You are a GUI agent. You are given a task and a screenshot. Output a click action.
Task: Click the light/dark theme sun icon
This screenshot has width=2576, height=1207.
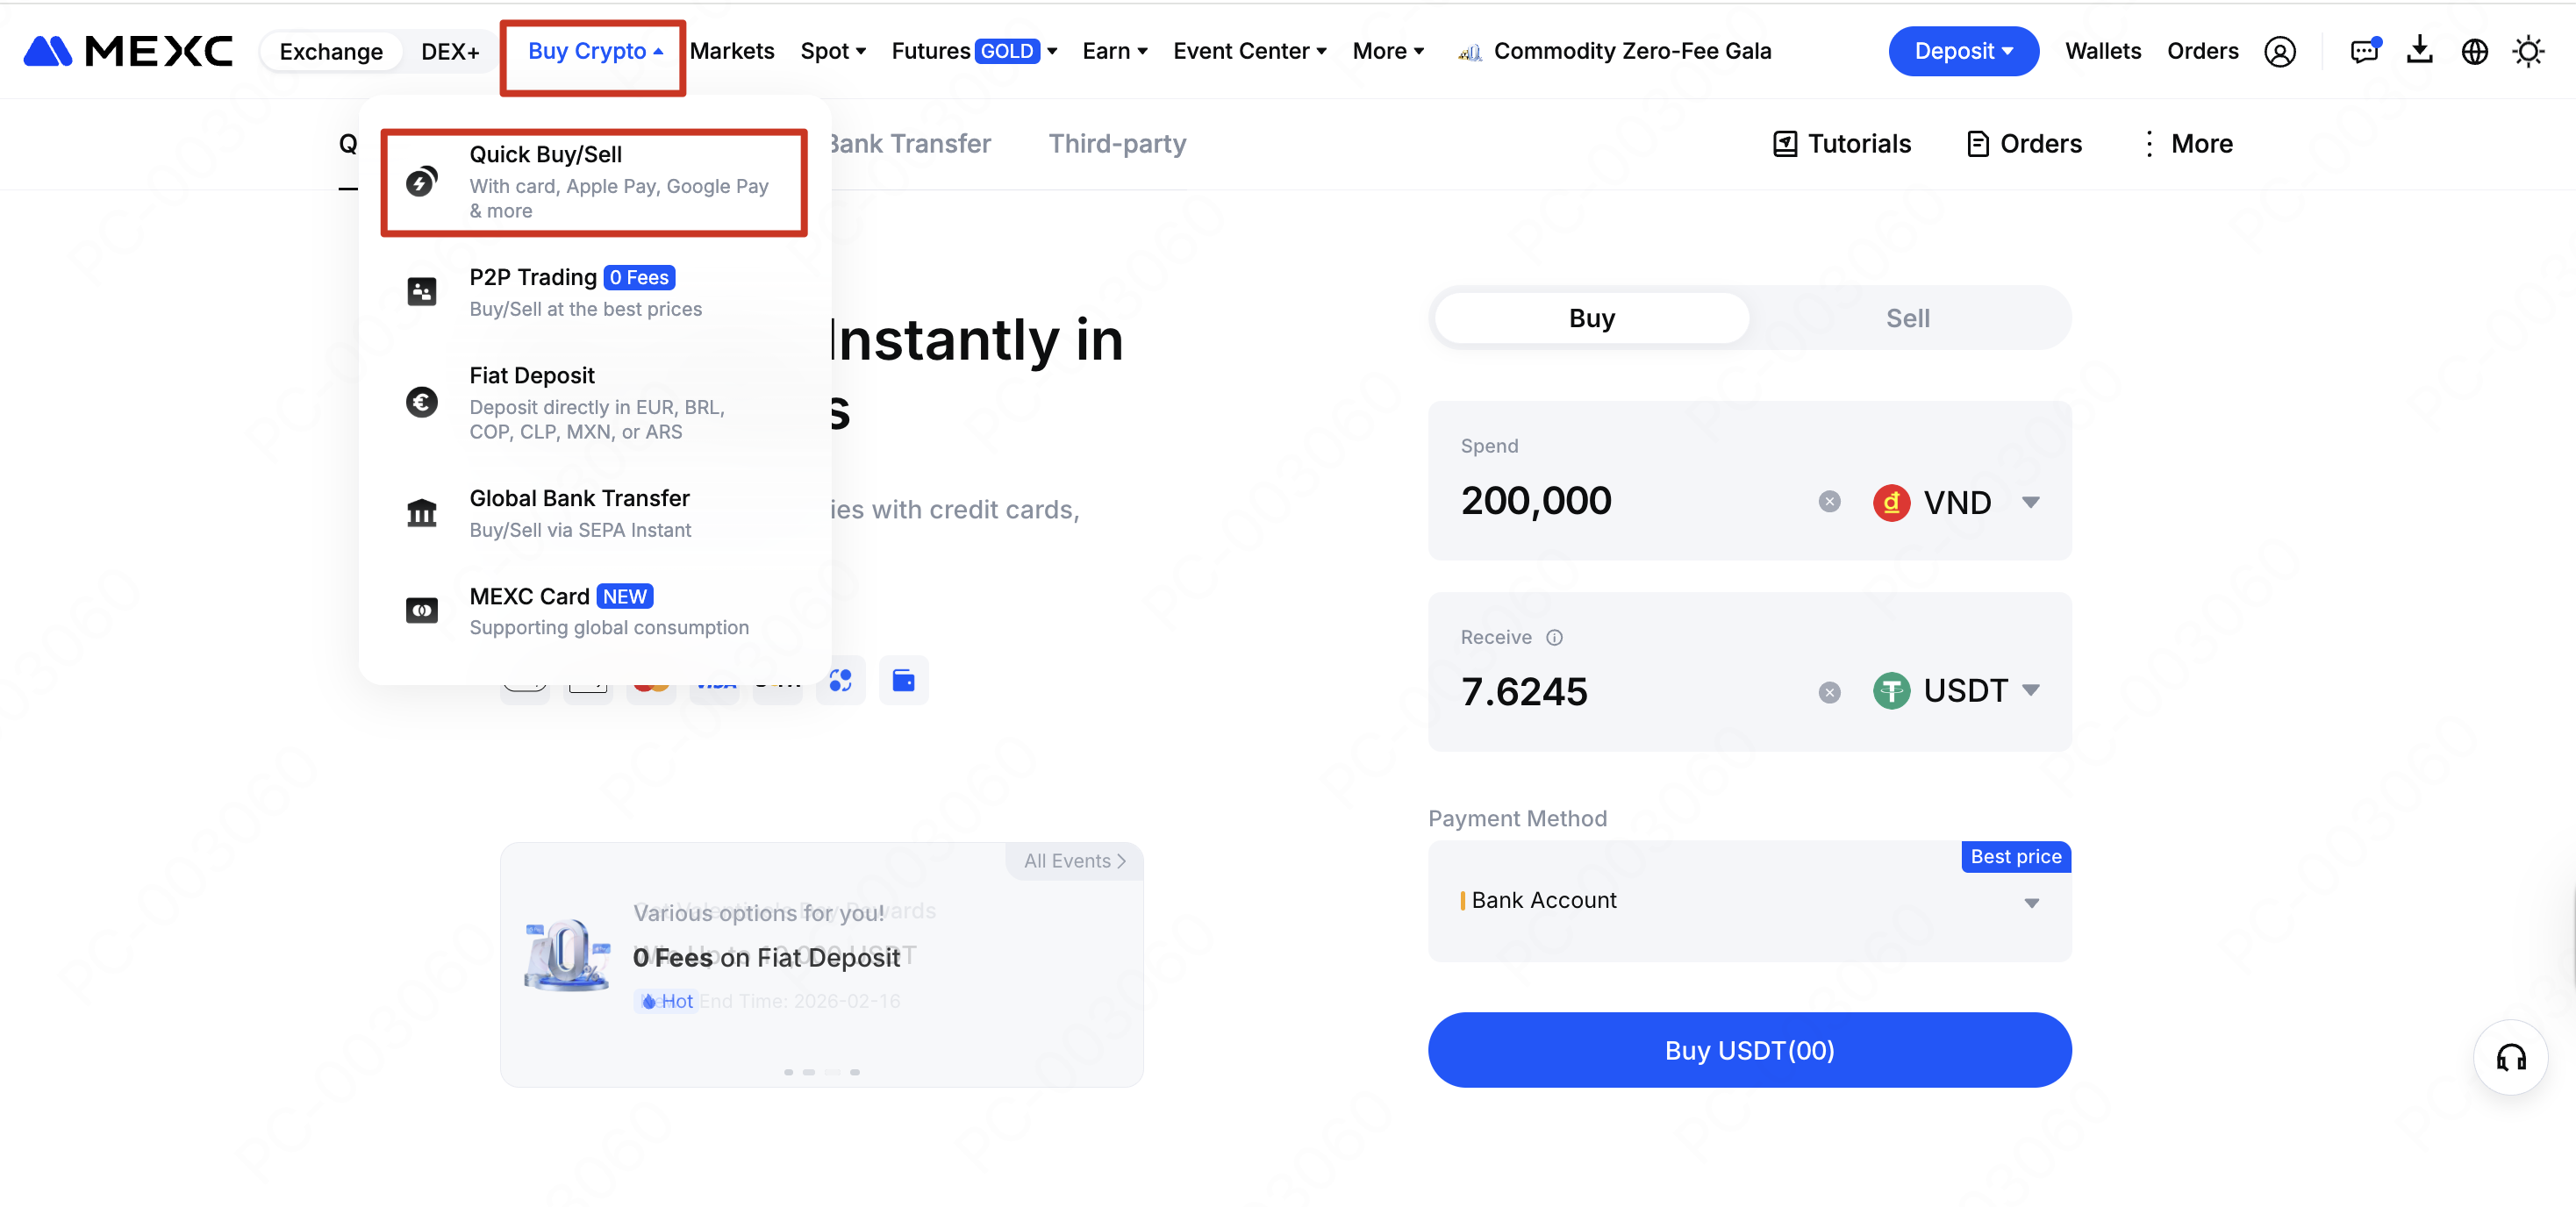coord(2527,51)
